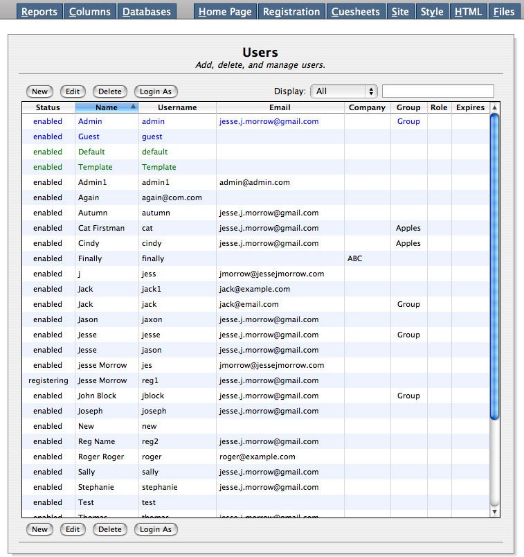
Task: Open the Display dropdown set to All
Action: coord(344,91)
